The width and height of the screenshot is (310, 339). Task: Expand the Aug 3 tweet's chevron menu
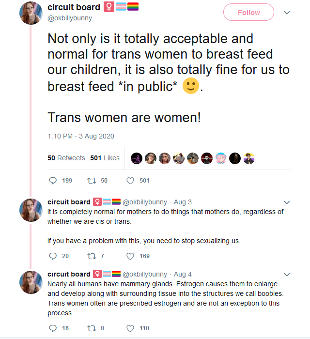pos(287,202)
